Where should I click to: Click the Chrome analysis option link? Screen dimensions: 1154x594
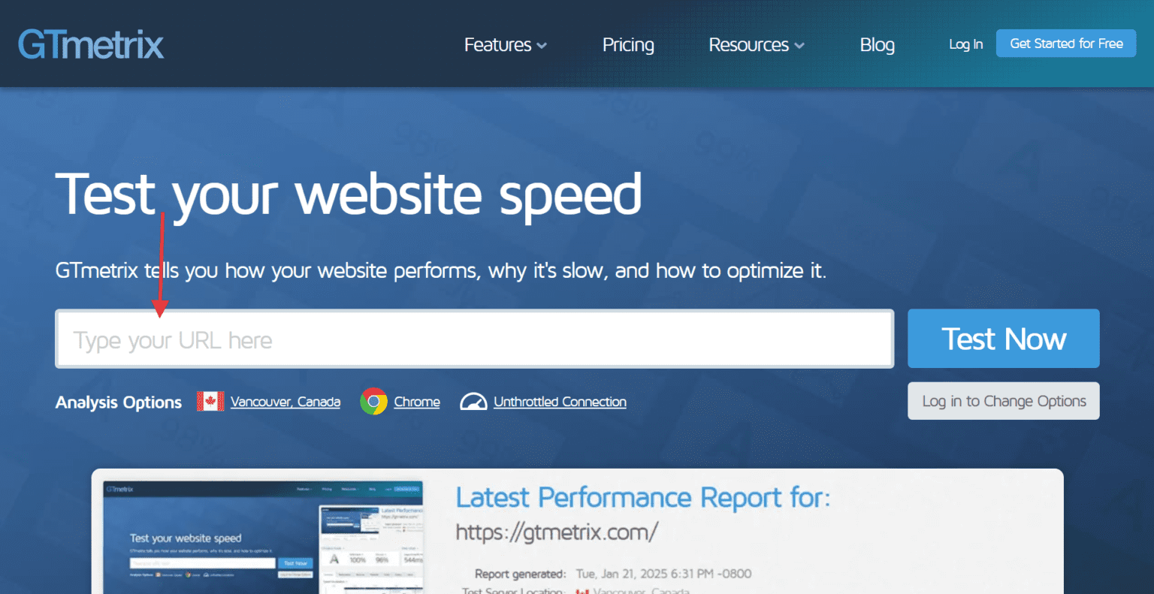(416, 401)
